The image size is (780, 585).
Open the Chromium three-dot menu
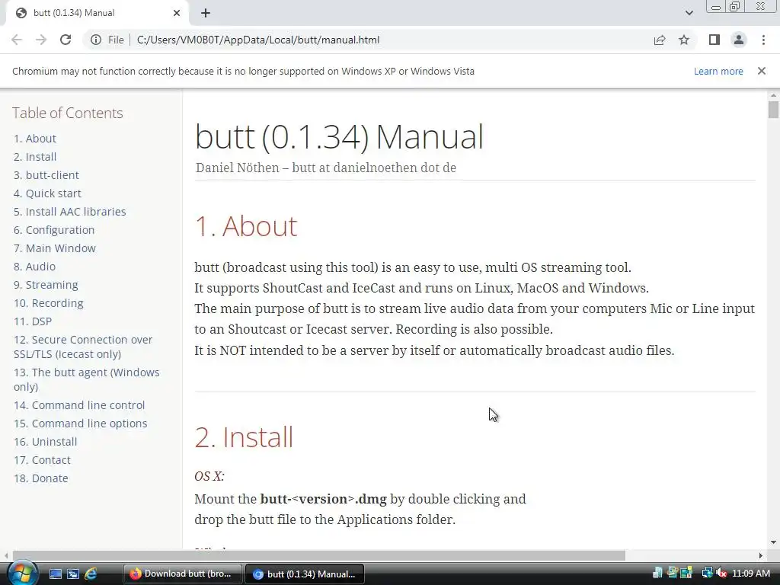point(763,40)
